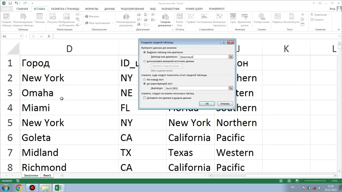
Task: Click insert function fx button
Action: pyautogui.click(x=49, y=36)
